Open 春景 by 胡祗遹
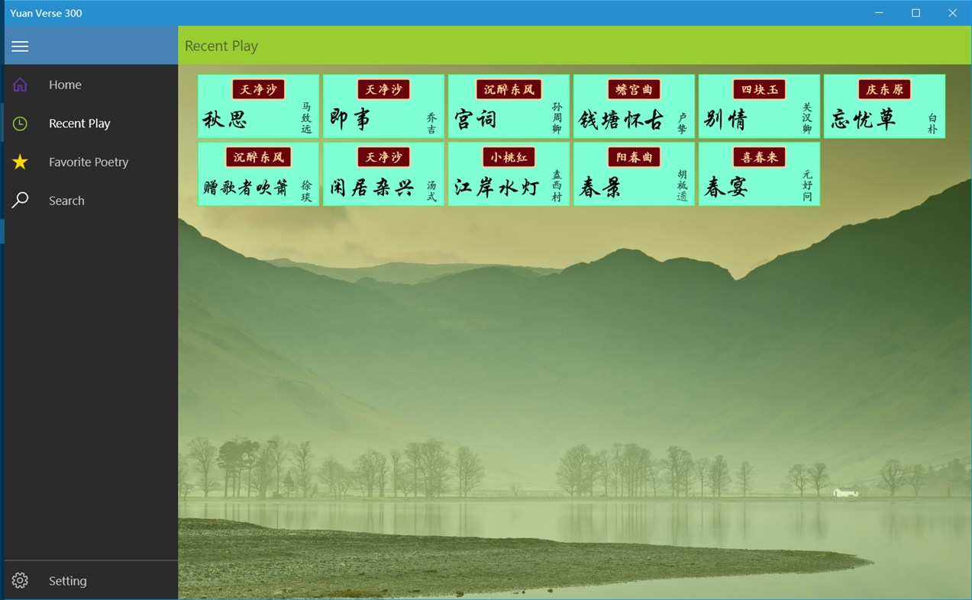This screenshot has width=972, height=600. tap(634, 173)
